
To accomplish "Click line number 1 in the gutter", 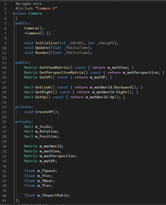I will coord(5,4).
